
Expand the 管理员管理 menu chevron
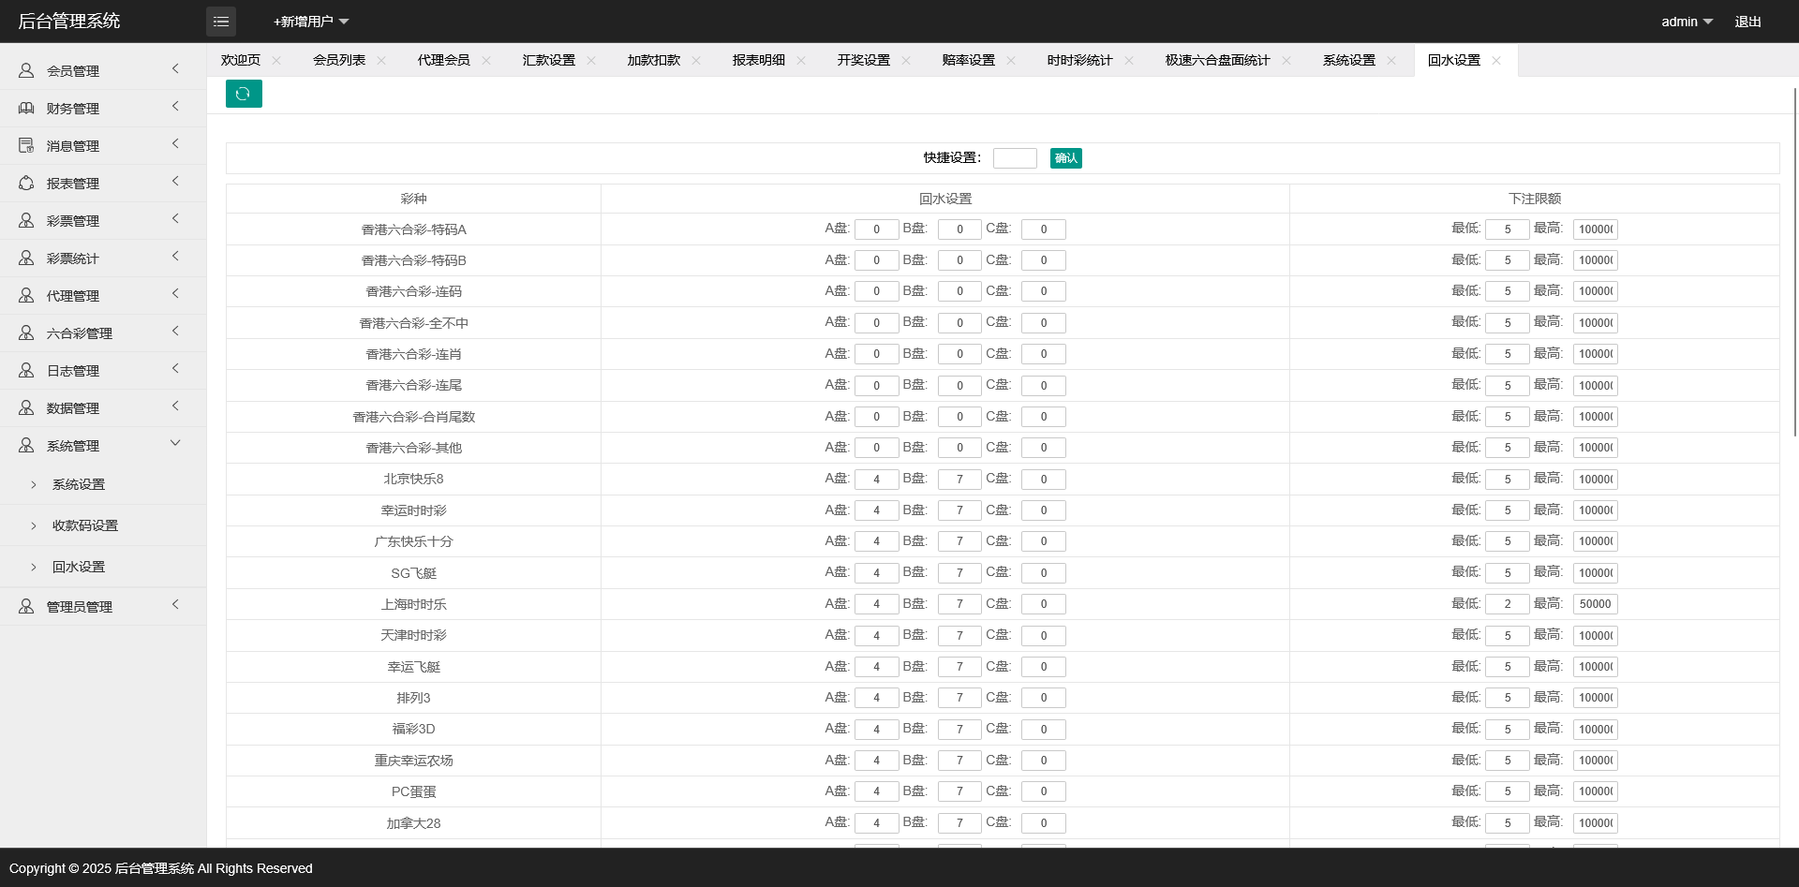pyautogui.click(x=175, y=605)
